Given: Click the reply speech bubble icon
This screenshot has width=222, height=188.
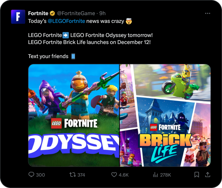Looking at the screenshot, I should click(31, 175).
